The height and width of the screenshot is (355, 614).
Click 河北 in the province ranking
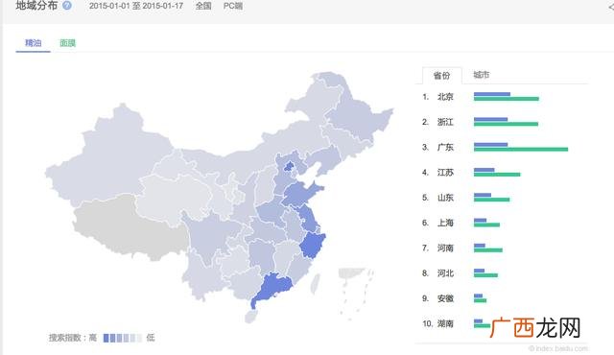[x=445, y=273]
